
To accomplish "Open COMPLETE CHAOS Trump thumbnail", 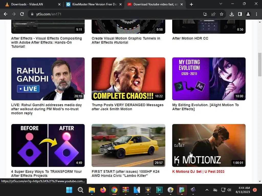I will click(x=128, y=79).
